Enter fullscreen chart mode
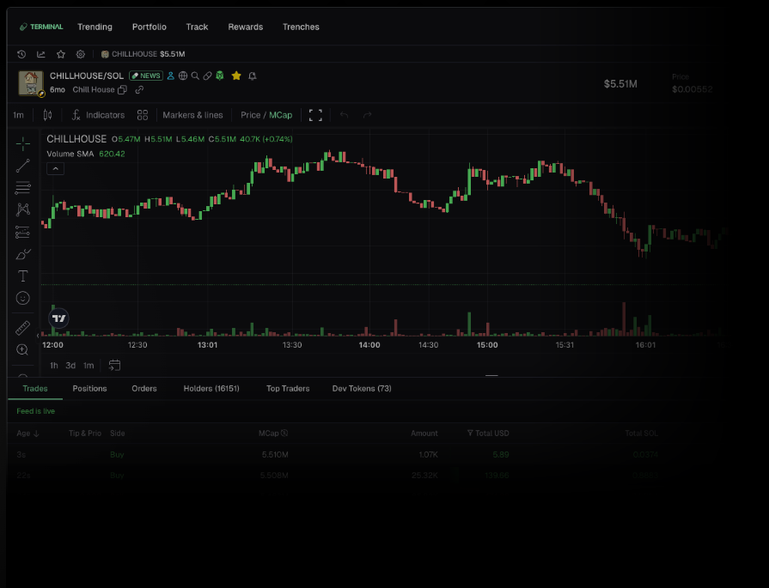 tap(315, 115)
